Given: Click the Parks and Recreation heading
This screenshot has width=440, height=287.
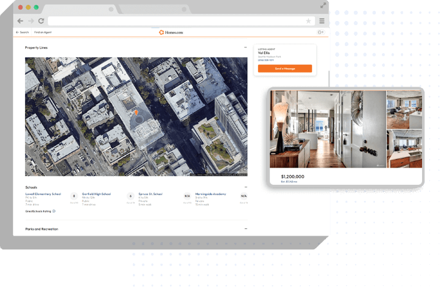Looking at the screenshot, I should (x=42, y=229).
